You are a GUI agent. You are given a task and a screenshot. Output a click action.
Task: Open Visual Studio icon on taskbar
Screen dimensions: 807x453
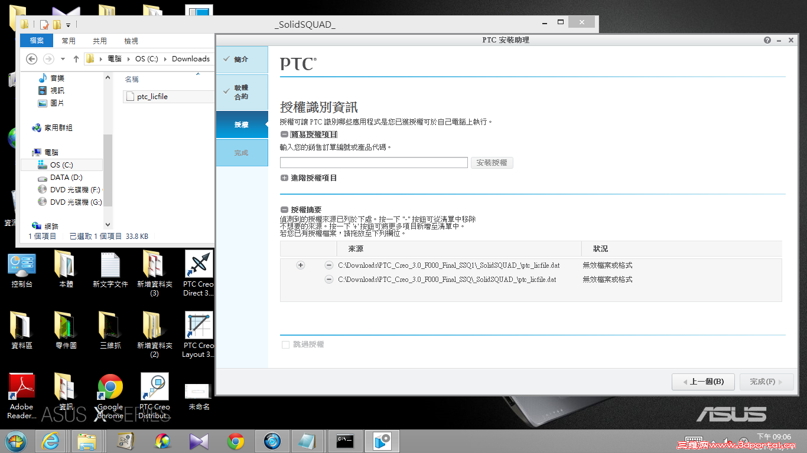coord(199,441)
